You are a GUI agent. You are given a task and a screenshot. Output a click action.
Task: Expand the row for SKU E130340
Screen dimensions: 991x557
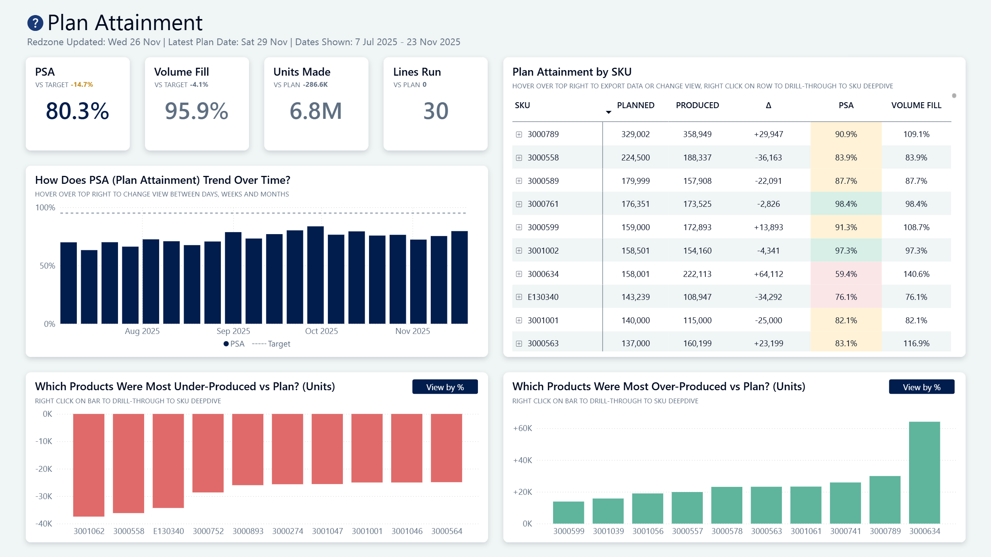pos(519,296)
